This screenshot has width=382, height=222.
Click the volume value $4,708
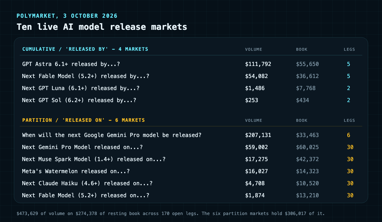(x=255, y=183)
